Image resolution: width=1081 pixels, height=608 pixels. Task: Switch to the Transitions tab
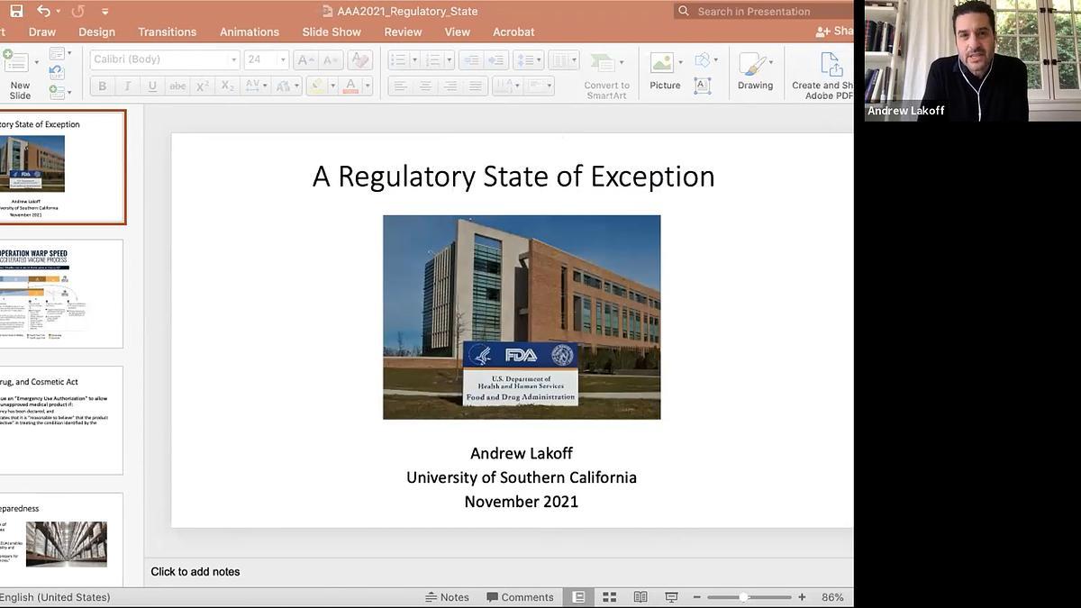167,32
